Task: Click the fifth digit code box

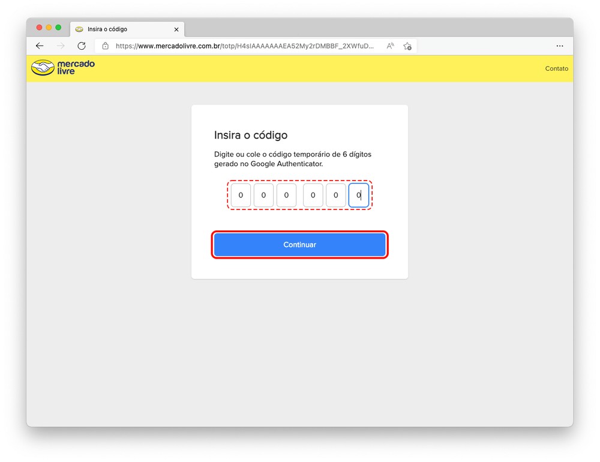Action: point(335,195)
